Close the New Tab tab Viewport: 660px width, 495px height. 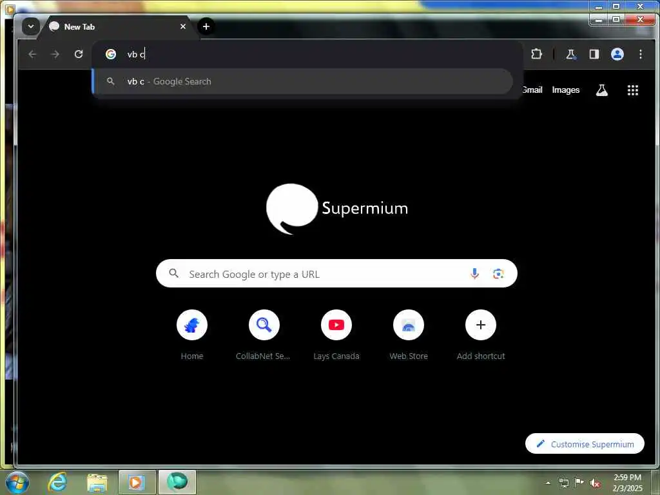click(182, 26)
